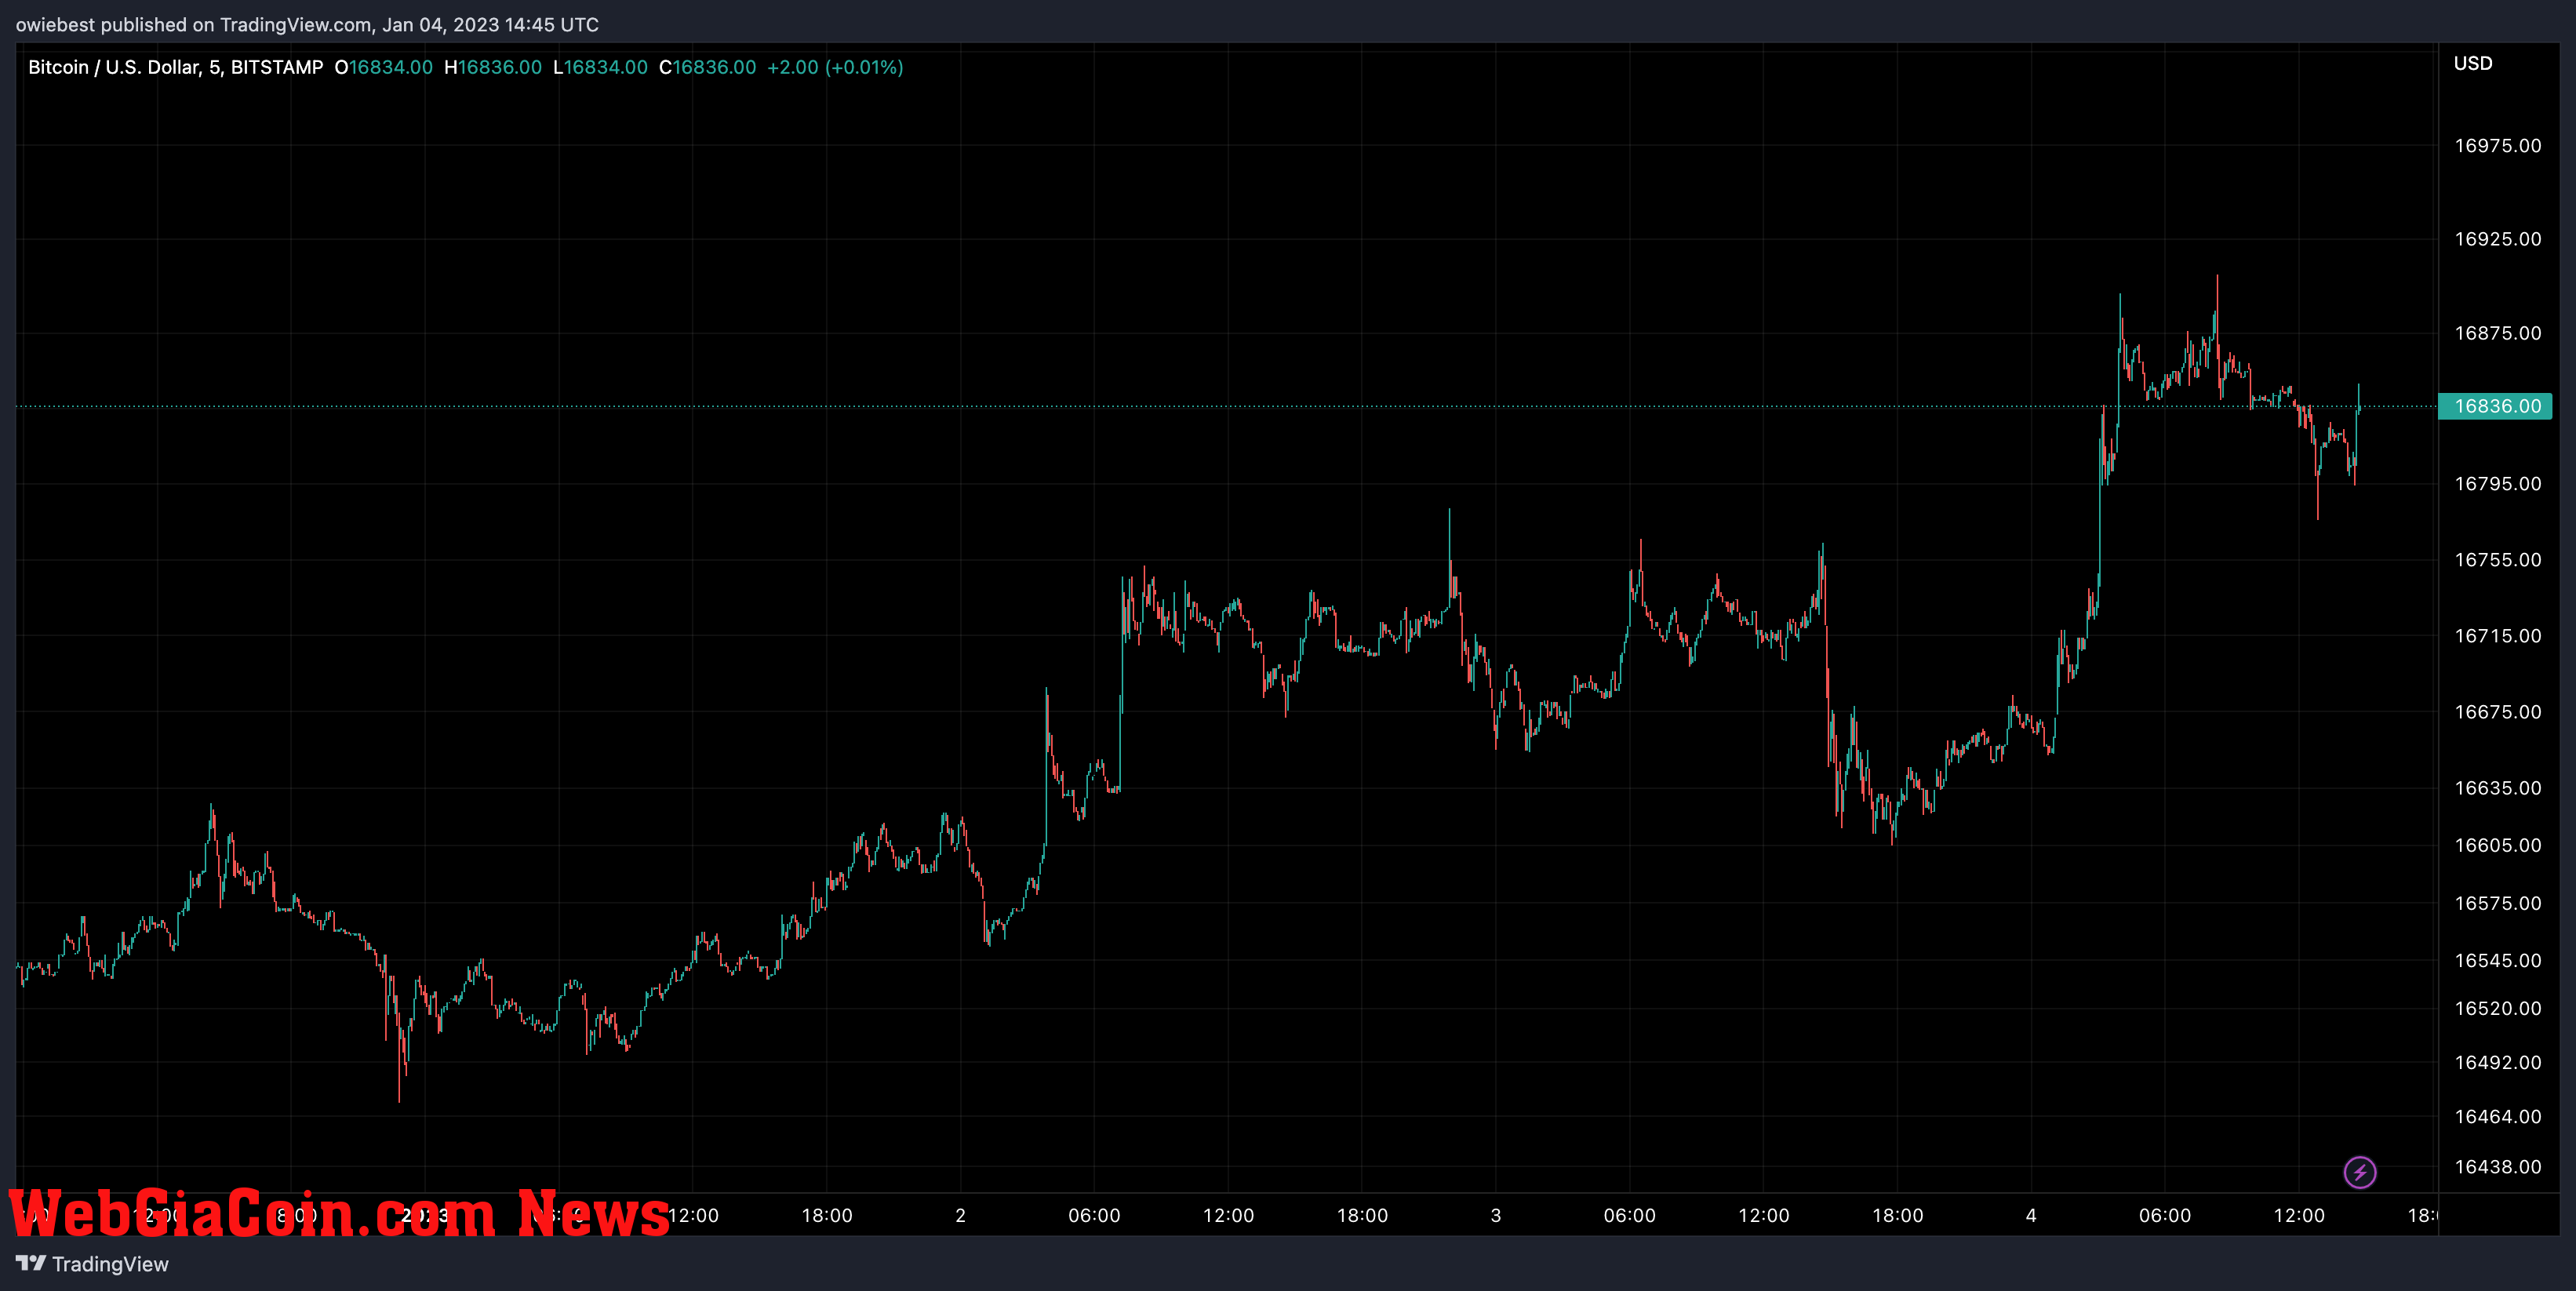Click the date label 4 on time axis
Image resolution: width=2576 pixels, height=1291 pixels.
(x=2031, y=1215)
